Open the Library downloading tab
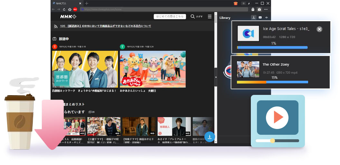Image resolution: width=340 pixels, height=165 pixels. coord(253,18)
